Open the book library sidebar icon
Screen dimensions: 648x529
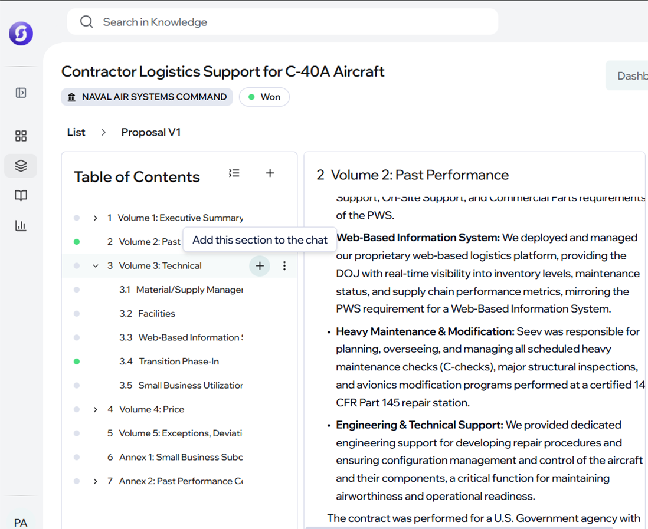point(21,195)
